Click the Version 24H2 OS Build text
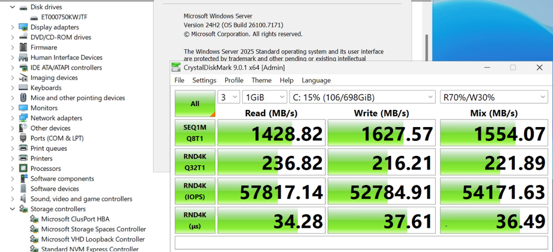The height and width of the screenshot is (252, 553). point(234,25)
